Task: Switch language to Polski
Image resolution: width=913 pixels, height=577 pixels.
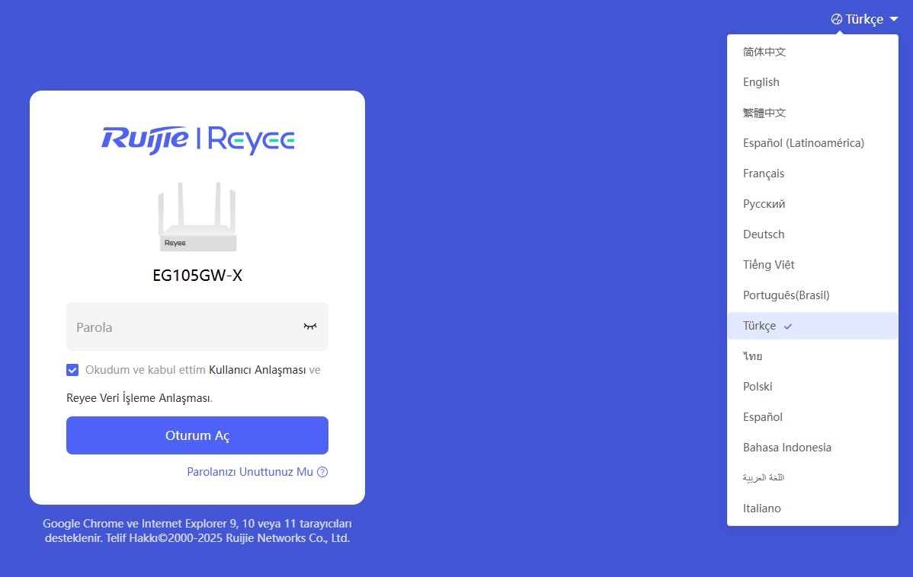Action: coord(812,386)
